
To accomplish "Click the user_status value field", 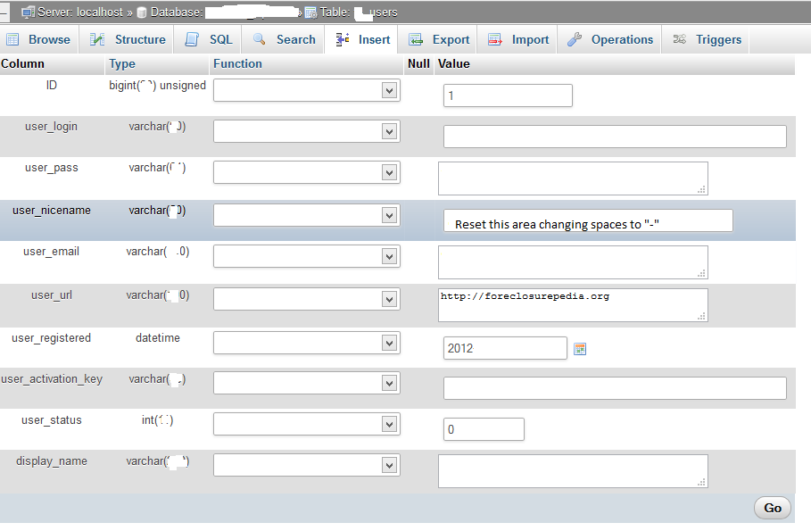I will [484, 429].
